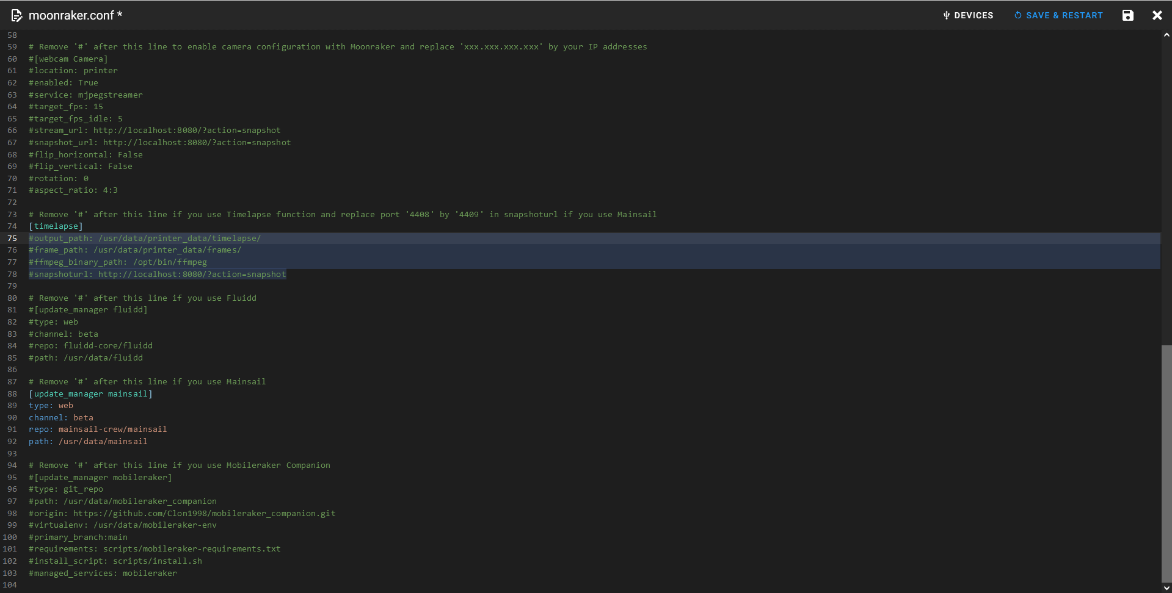This screenshot has width=1172, height=593.
Task: Click the '#aspect_ratio: 4:3' line
Action: click(x=73, y=190)
